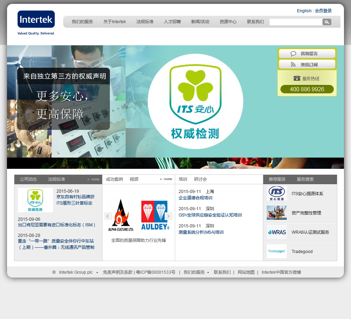Switch language to English
Viewport: 351px width, 319px height.
coord(304,11)
